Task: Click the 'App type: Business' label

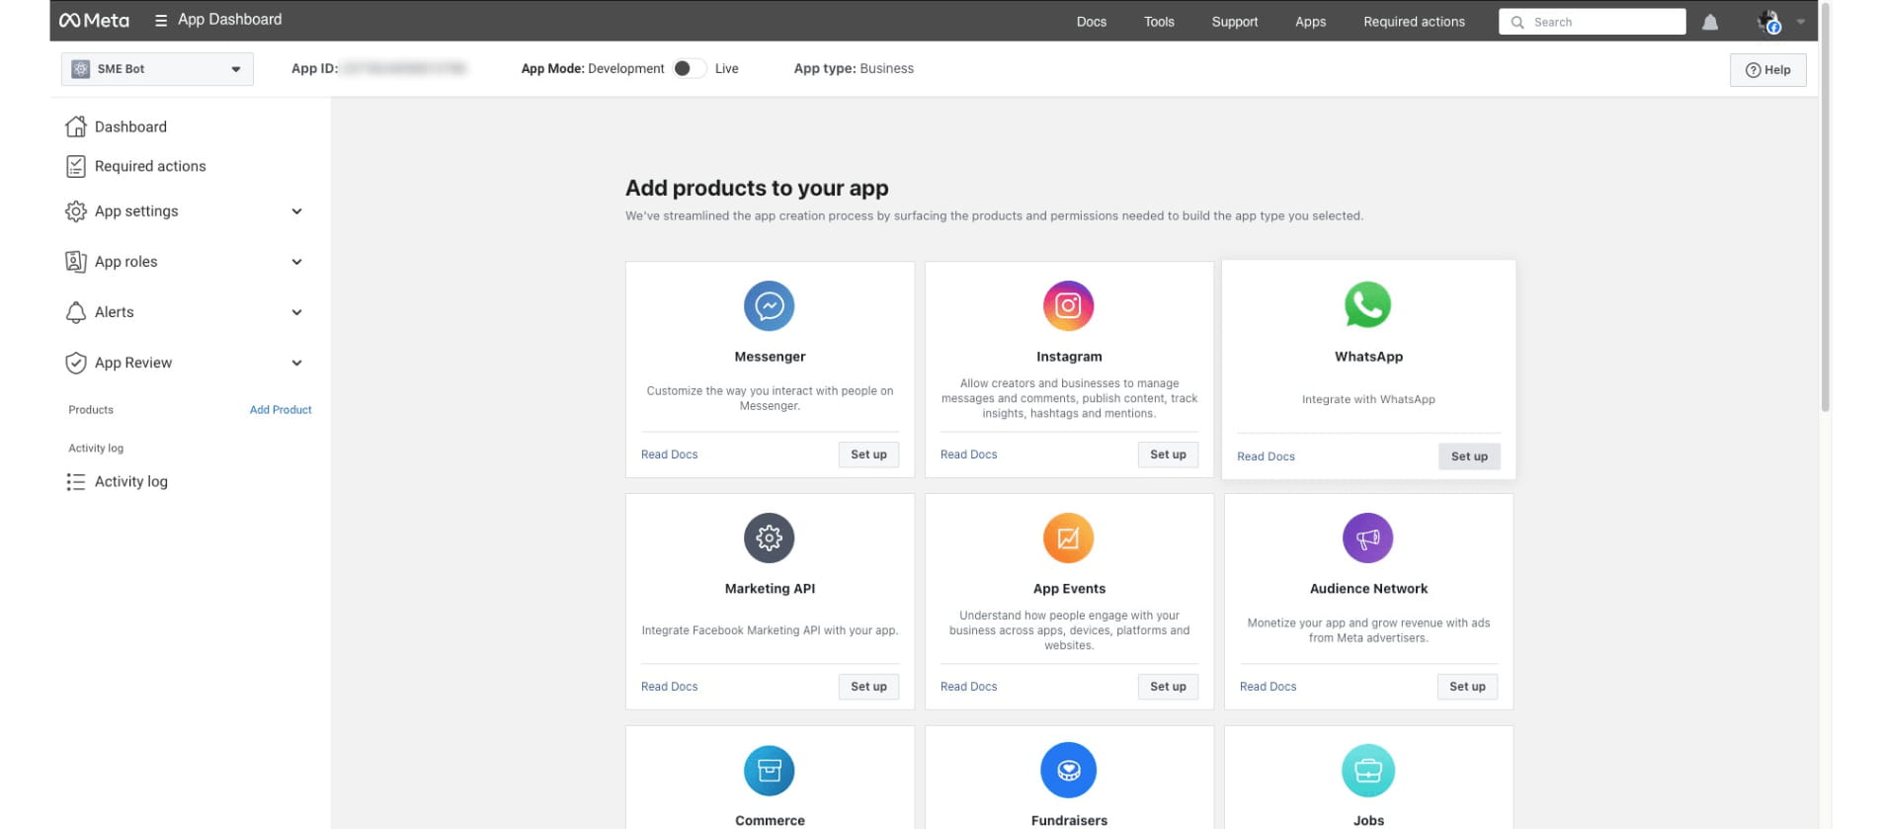Action: coord(854,68)
